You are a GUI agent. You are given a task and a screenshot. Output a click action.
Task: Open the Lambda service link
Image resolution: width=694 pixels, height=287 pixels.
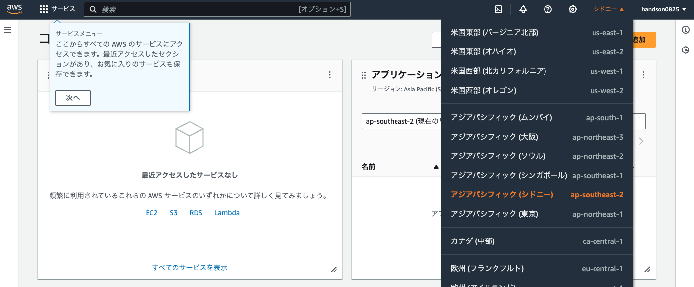[x=227, y=213]
